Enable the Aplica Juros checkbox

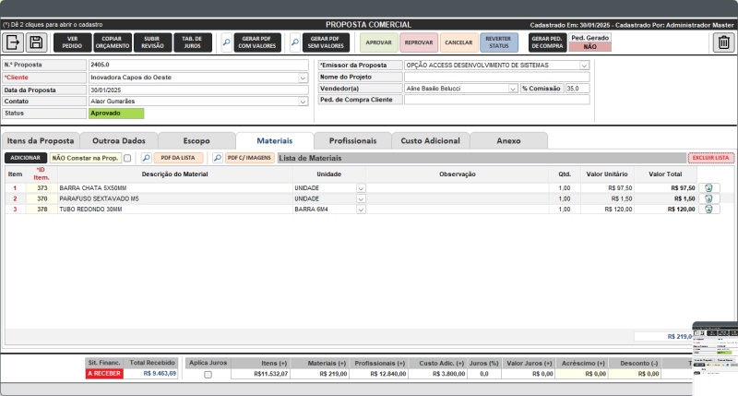pos(208,375)
